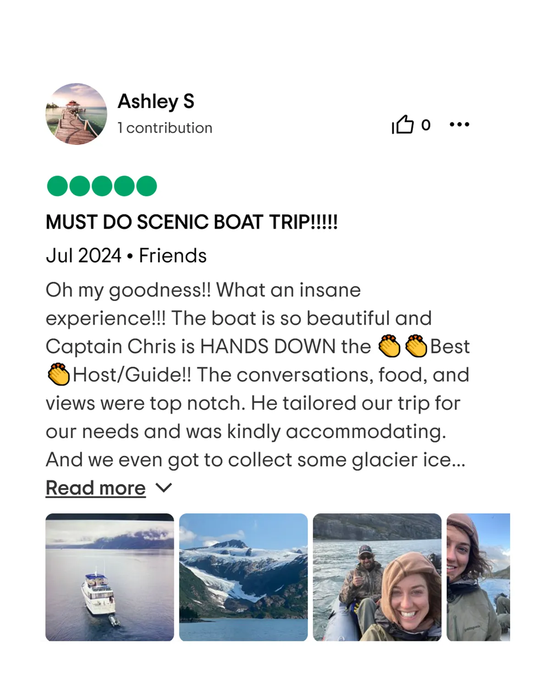
Task: Click the clapping emoji before "Host/Guide"
Action: coord(59,374)
